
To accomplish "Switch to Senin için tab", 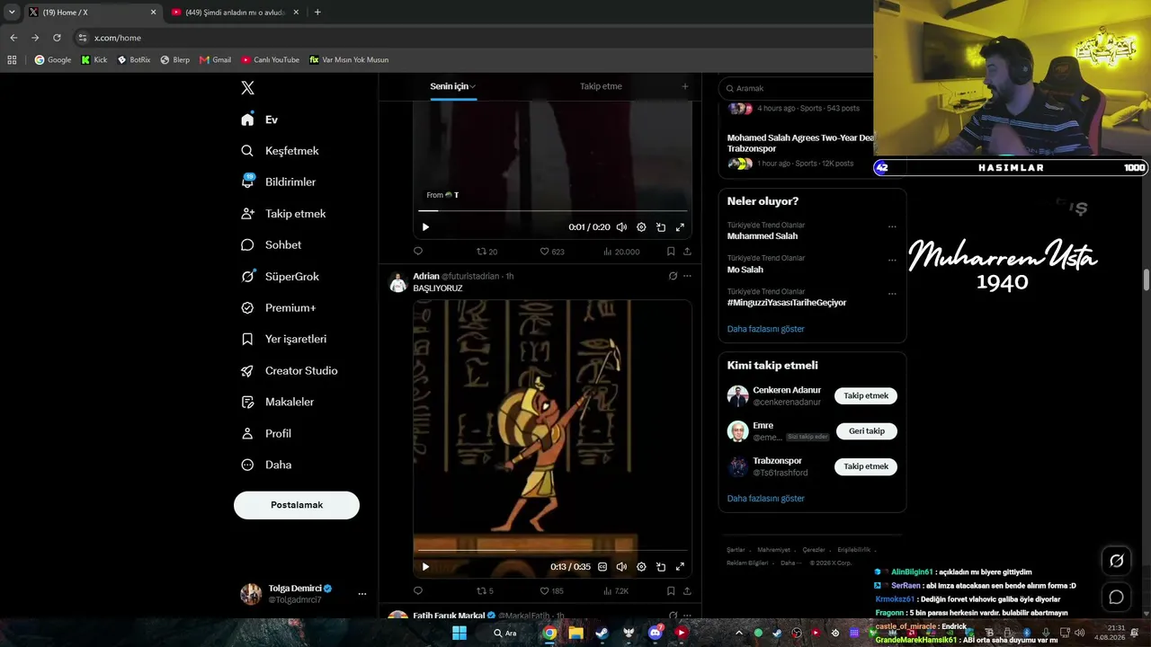I will (x=453, y=86).
